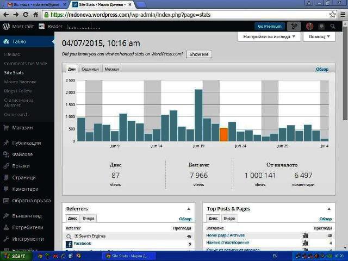Open the Reader icon in admin bar
Image resolution: width=348 pixels, height=261 pixels.
(x=42, y=26)
